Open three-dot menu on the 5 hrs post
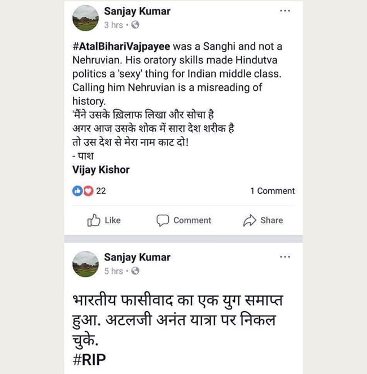367x374 pixels. pos(285,257)
